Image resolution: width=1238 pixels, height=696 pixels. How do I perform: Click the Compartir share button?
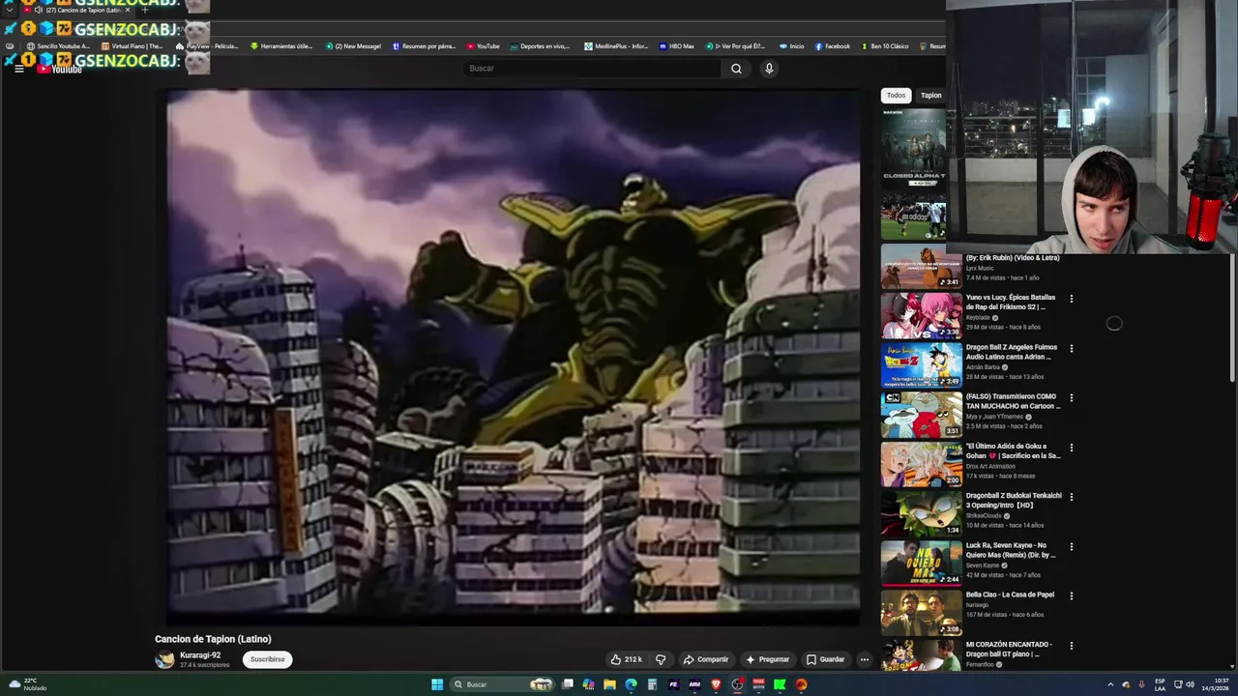706,659
